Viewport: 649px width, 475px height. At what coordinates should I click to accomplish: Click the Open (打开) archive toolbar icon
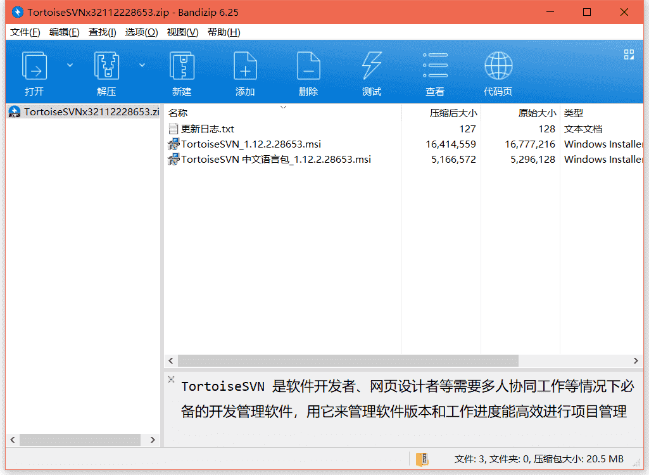coord(34,65)
